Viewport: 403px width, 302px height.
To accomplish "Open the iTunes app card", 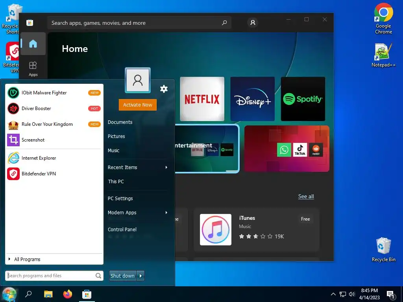I will point(256,230).
